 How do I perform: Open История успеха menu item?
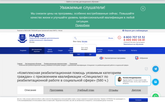point(100,51)
